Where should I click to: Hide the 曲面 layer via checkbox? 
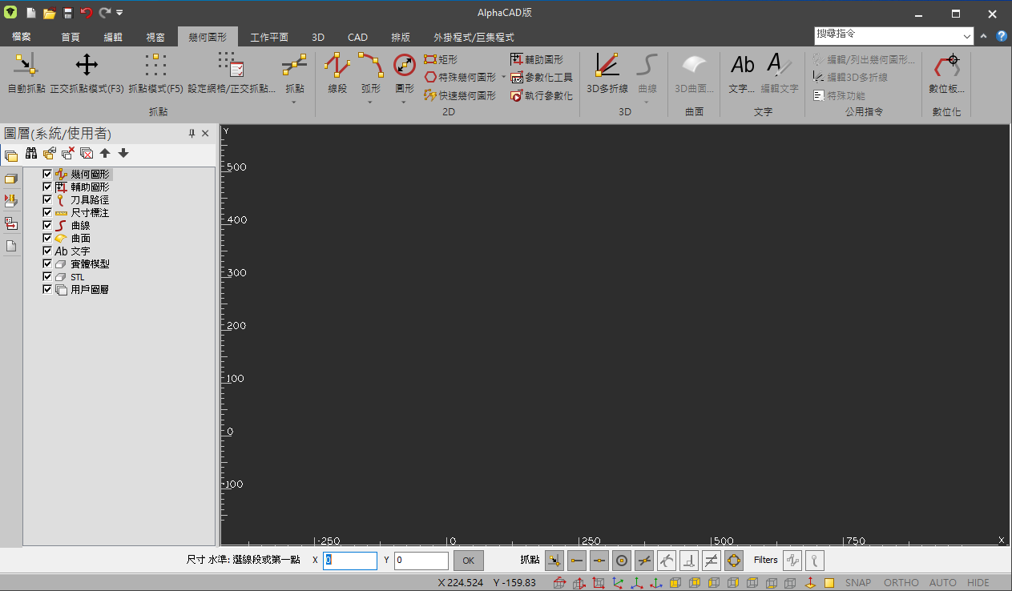(47, 238)
